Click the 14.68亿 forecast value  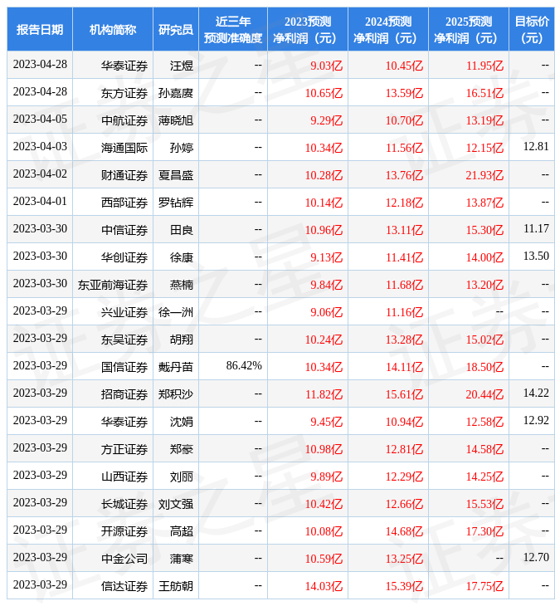(x=404, y=531)
